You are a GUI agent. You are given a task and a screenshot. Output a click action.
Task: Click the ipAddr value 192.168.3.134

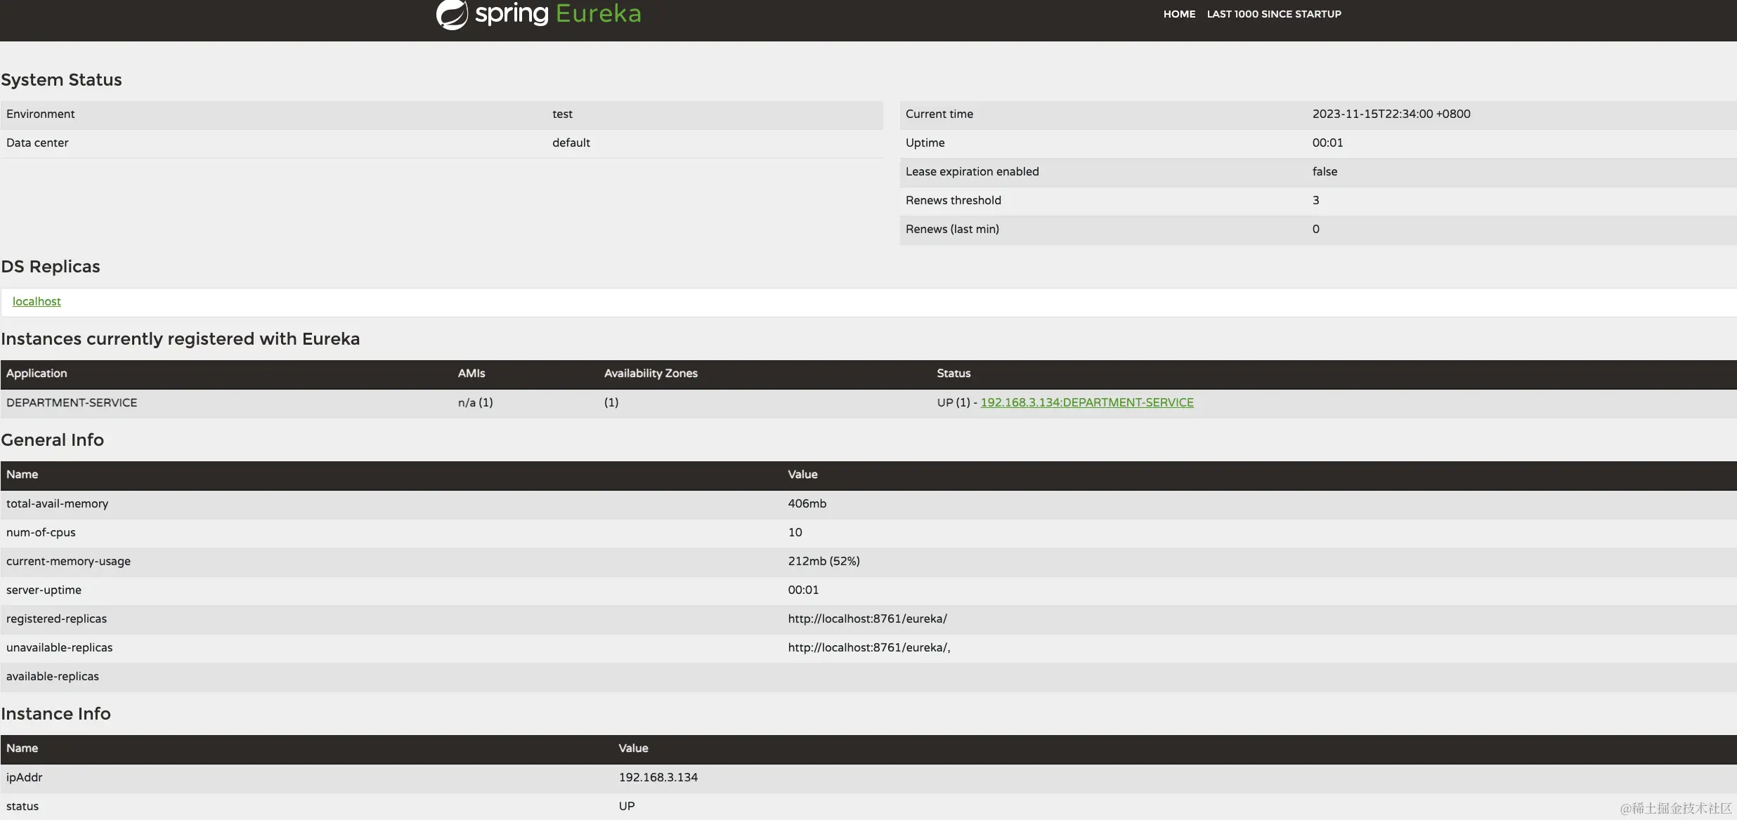[658, 777]
